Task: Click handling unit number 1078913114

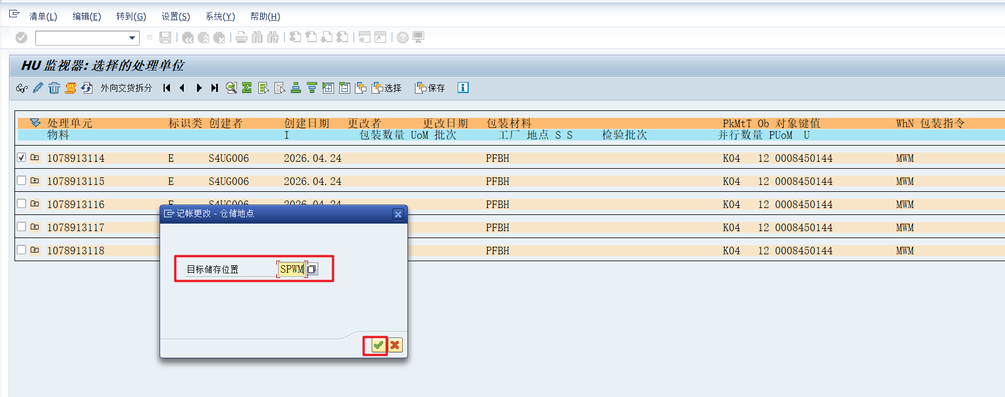Action: coord(76,158)
